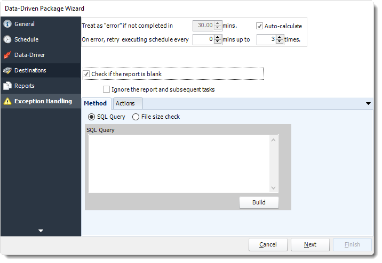Click the error timeout 30.00 field

(x=204, y=26)
